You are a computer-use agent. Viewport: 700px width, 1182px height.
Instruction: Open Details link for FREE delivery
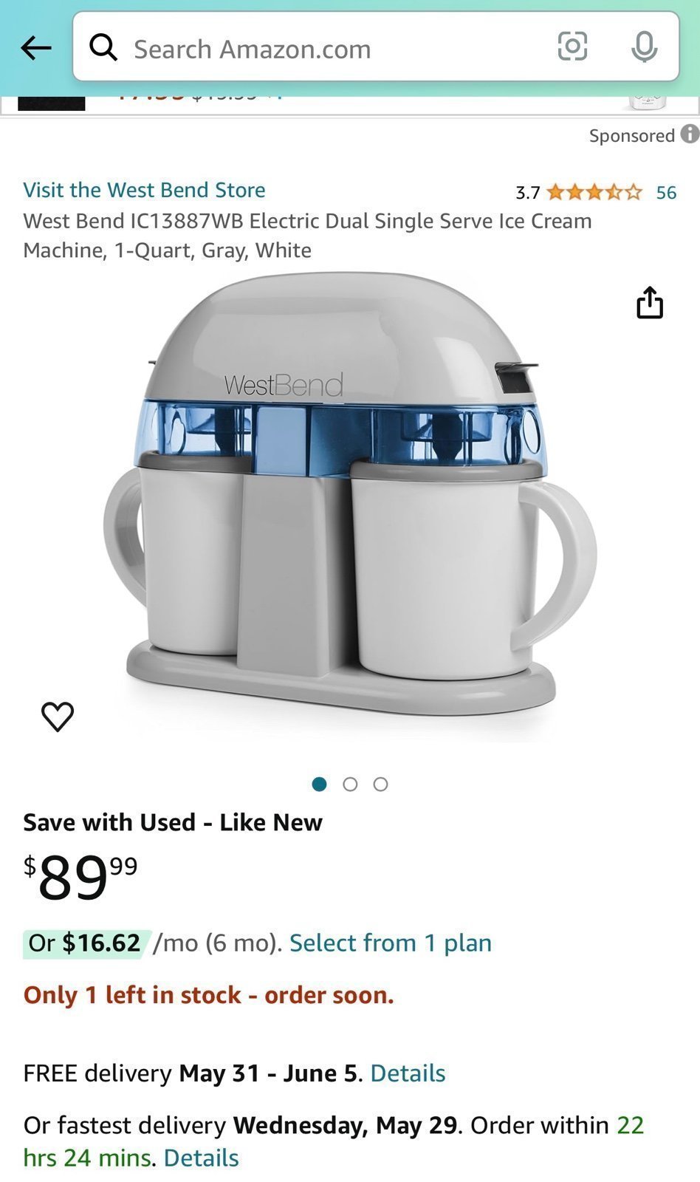[408, 1073]
